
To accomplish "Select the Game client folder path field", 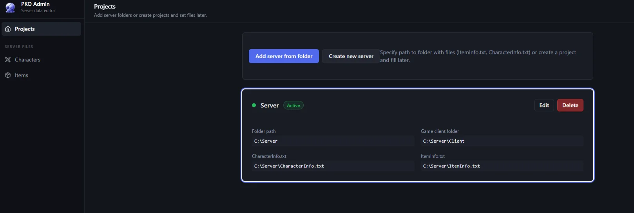I will tap(502, 141).
